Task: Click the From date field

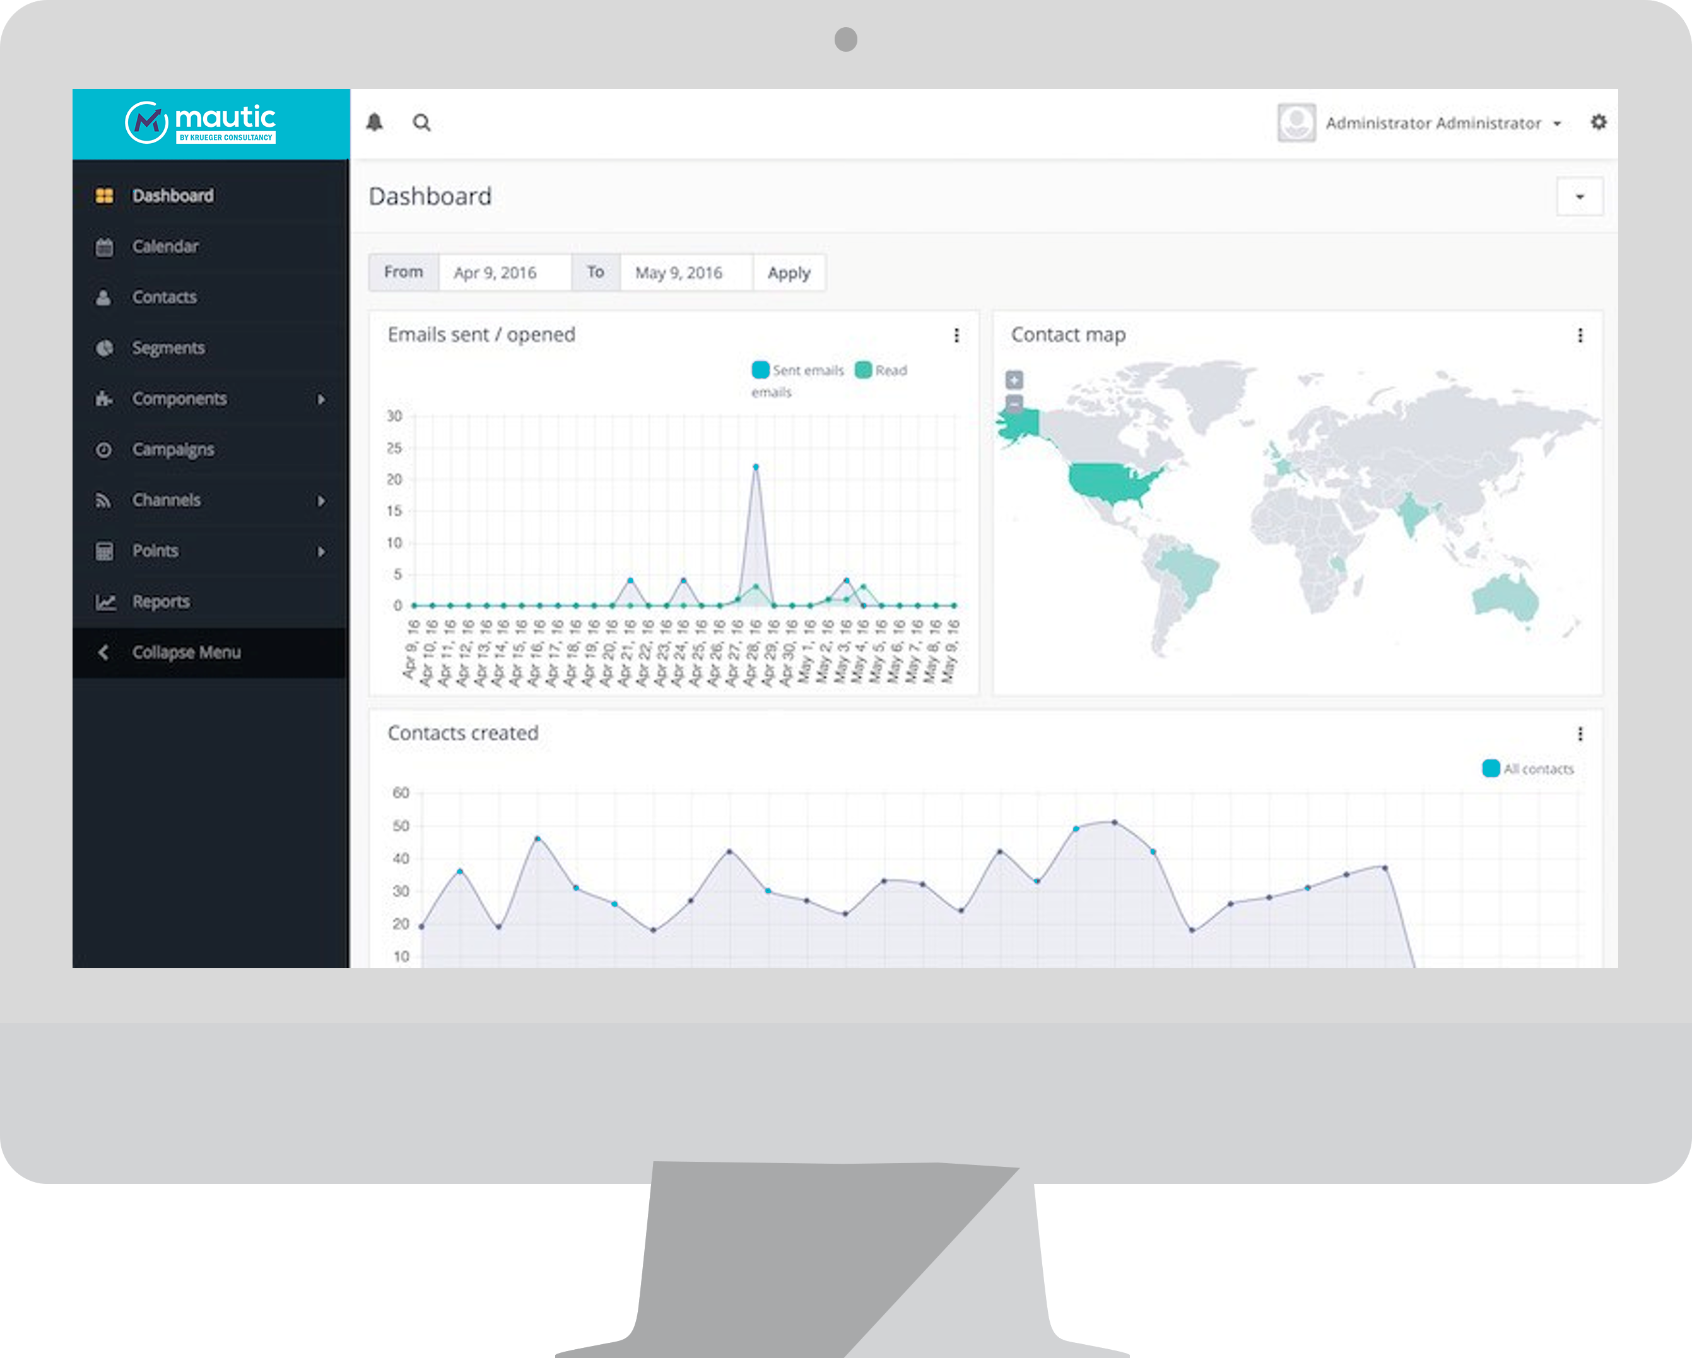Action: pos(505,272)
